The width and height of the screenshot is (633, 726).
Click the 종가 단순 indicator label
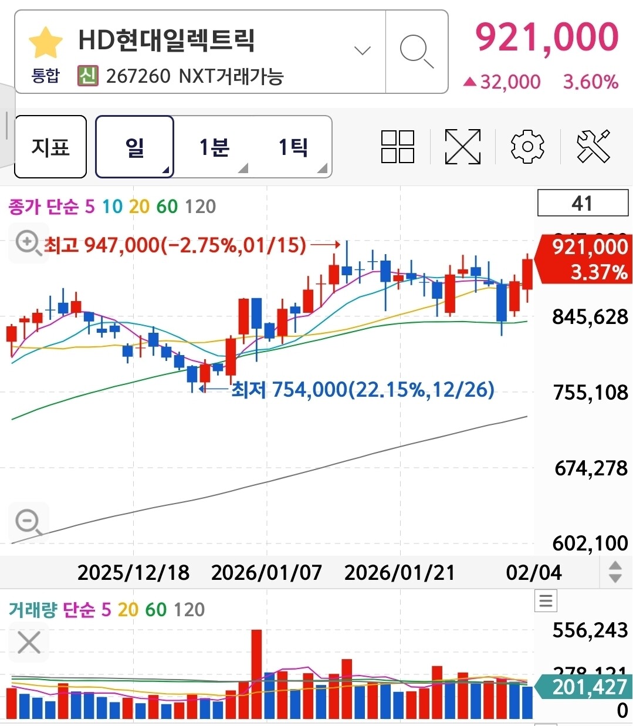[x=43, y=207]
